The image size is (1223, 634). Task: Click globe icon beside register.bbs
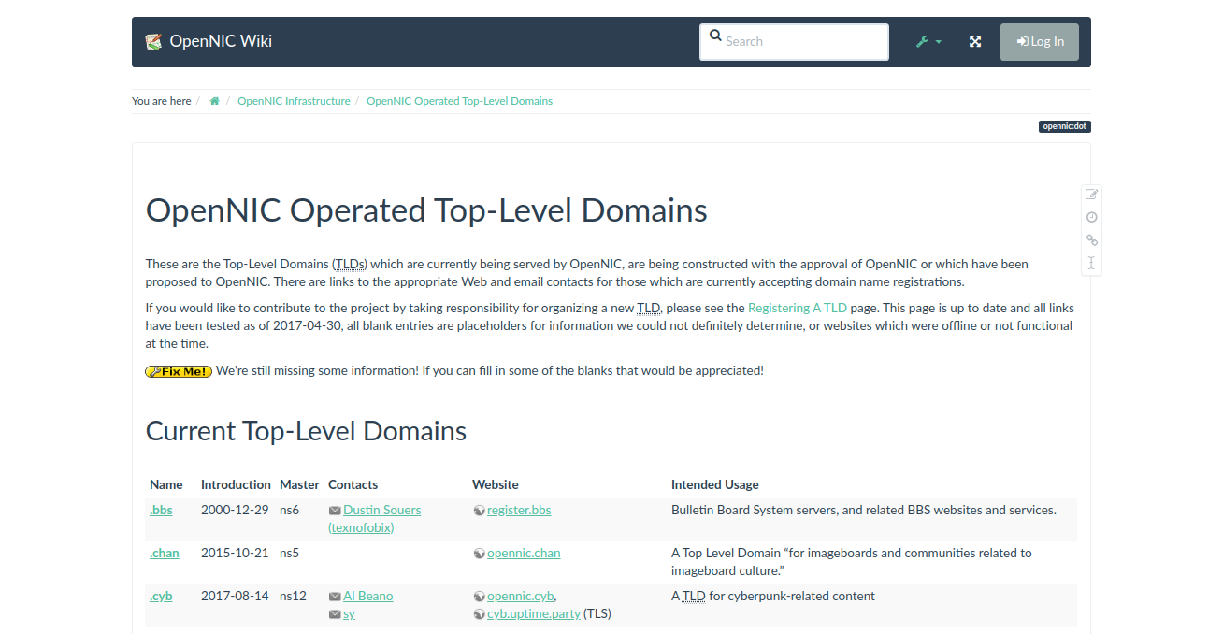[x=479, y=511]
